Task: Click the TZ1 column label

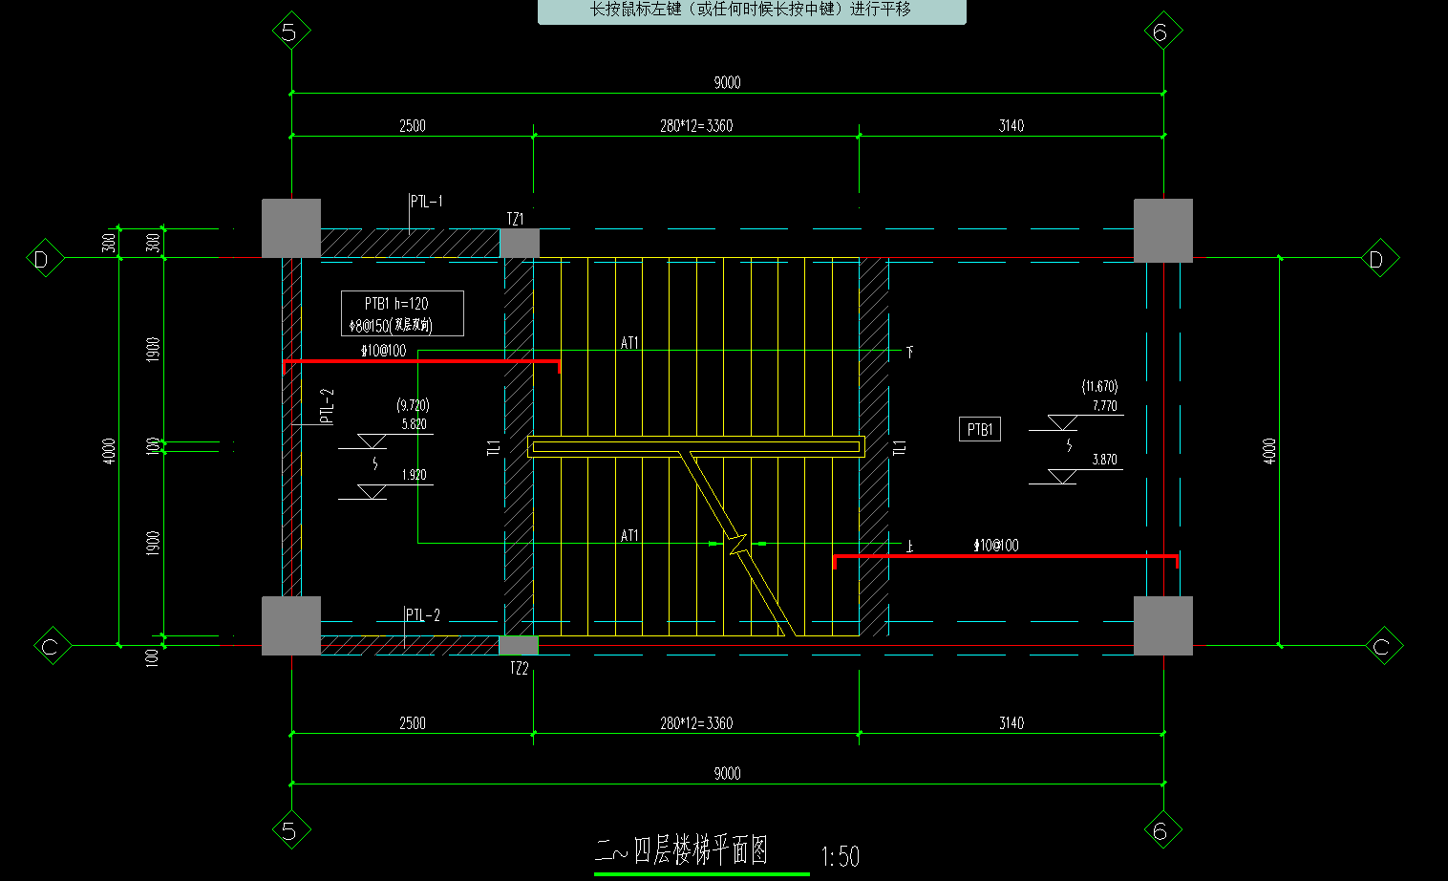Action: click(515, 220)
